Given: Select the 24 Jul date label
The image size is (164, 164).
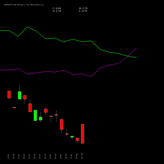Looking at the screenshot, I should point(45,156).
